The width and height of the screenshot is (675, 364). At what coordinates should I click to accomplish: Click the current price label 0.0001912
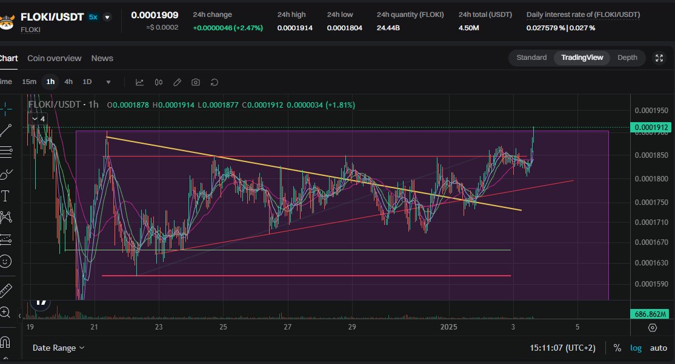tap(651, 127)
